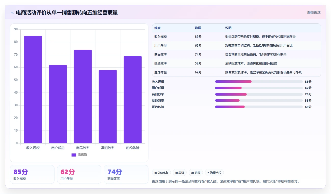331x194 pixels.
Task: Click the 50 tick on the y-axis
Action: [16, 80]
